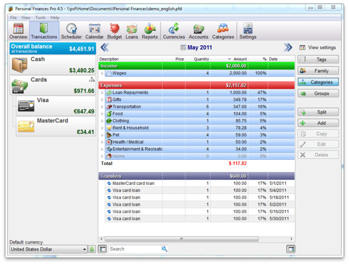Image resolution: width=349 pixels, height=265 pixels.
Task: Select the Overall balance header
Action: coord(53,48)
